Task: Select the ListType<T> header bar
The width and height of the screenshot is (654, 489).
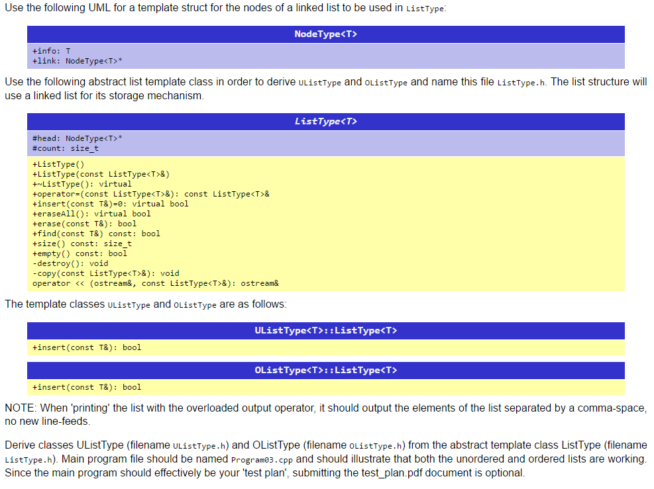Action: coord(325,122)
